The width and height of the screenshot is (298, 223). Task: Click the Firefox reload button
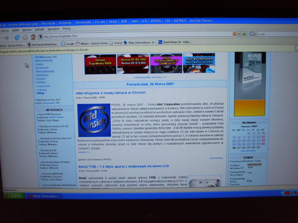click(x=17, y=37)
